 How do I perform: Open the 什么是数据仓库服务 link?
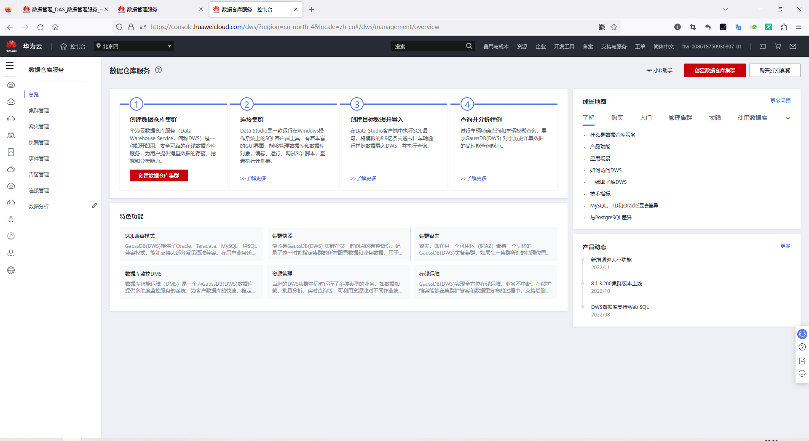click(x=613, y=135)
